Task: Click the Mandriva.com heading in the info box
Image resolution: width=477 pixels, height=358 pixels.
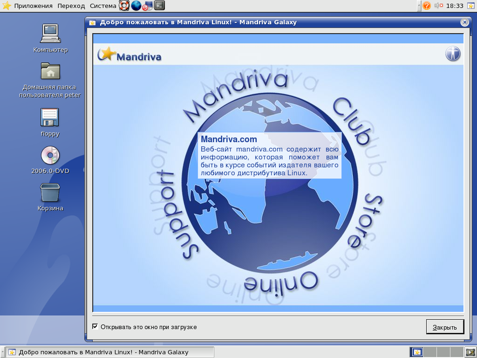Action: (x=229, y=139)
